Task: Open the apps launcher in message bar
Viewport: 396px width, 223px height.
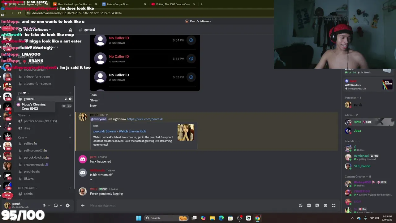Action: click(334, 205)
